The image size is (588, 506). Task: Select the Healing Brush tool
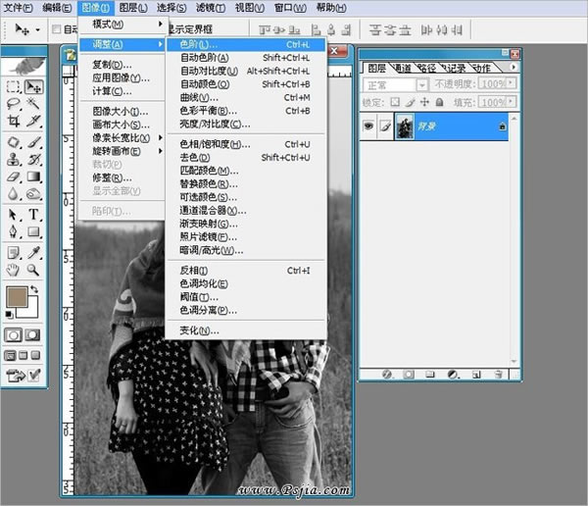(14, 142)
